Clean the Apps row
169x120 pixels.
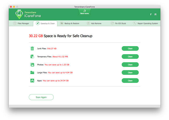pos(130,81)
